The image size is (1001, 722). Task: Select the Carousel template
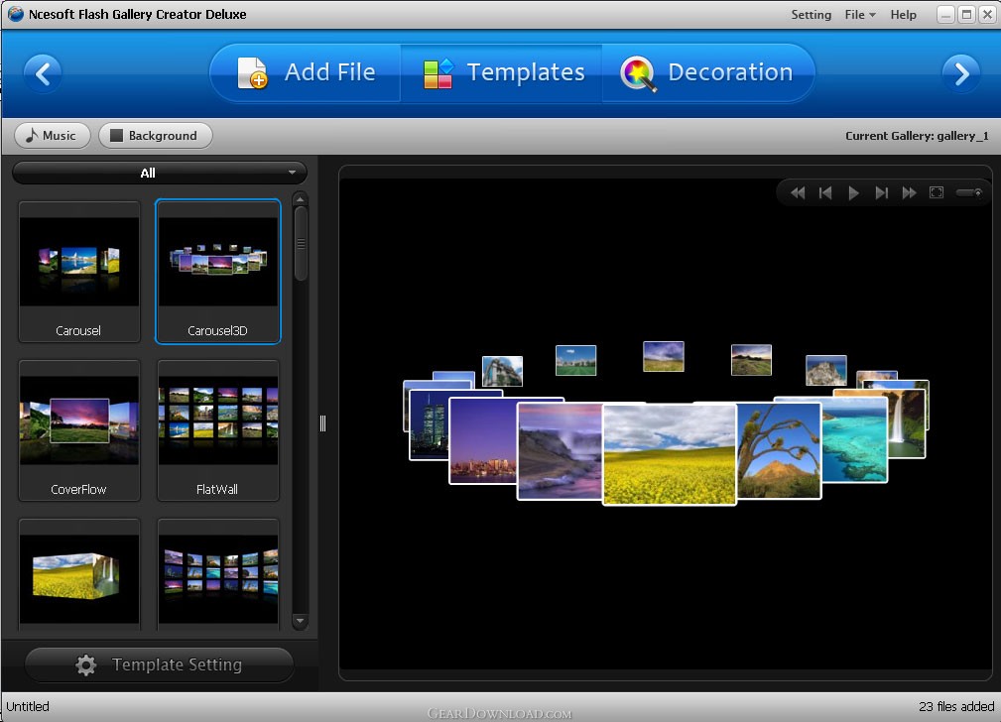pos(79,272)
